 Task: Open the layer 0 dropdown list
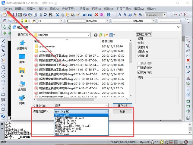[62, 21]
